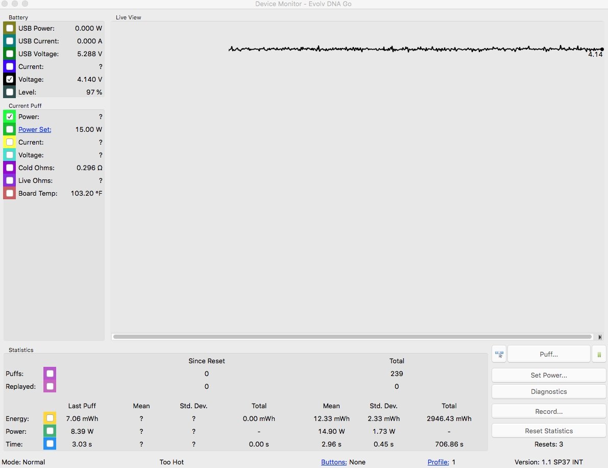The image size is (608, 468).
Task: Toggle the Energy statistics checkbox
Action: [50, 418]
